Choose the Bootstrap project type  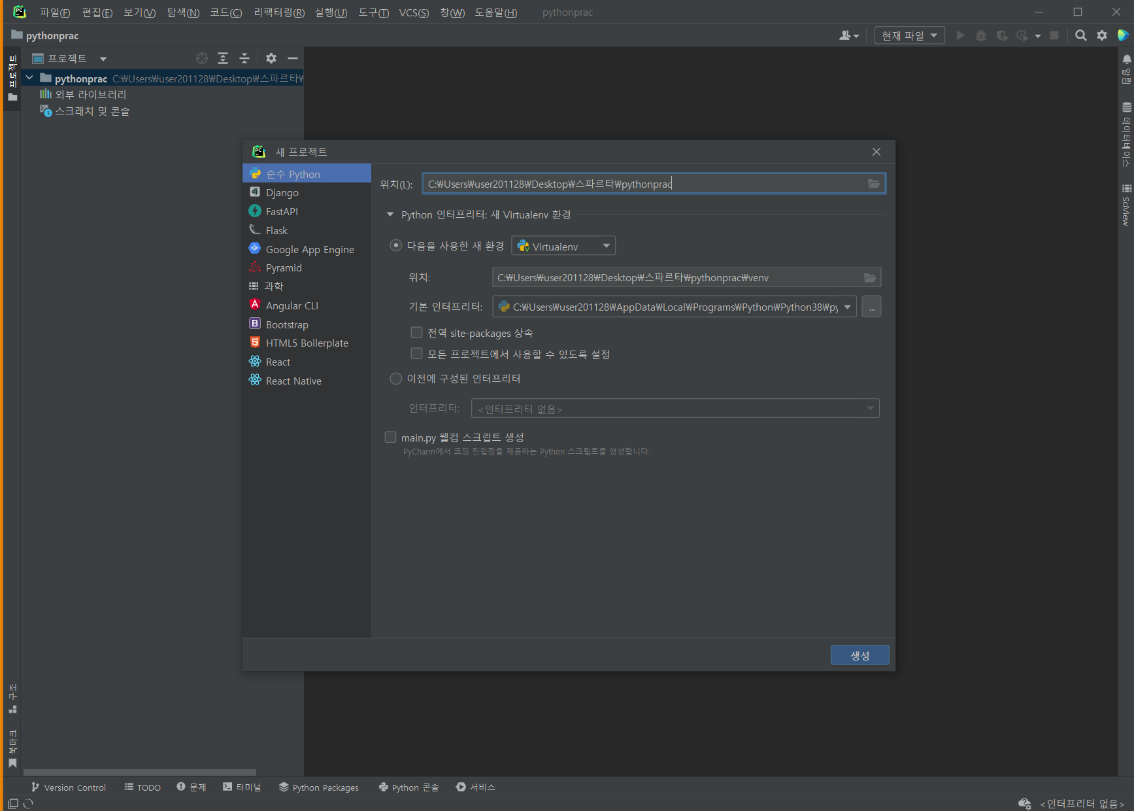click(x=307, y=324)
